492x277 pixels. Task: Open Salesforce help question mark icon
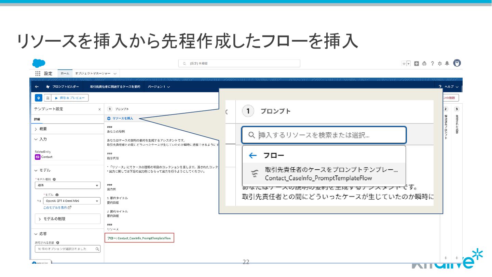(x=432, y=64)
